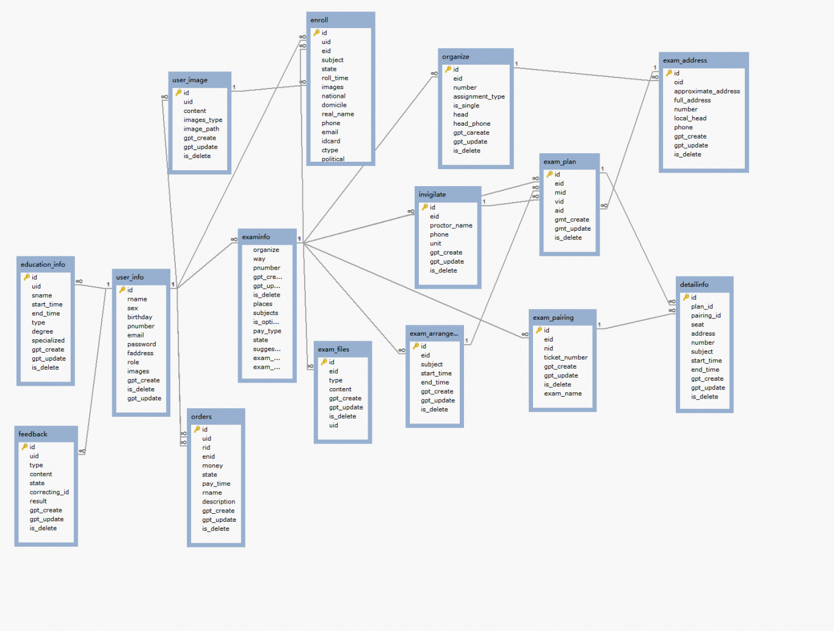834x631 pixels.
Task: Click the assignment_type field in organize
Action: click(479, 96)
